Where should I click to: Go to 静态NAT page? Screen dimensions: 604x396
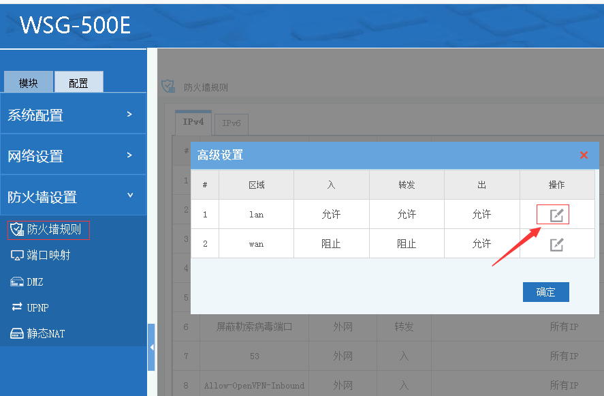pos(46,333)
